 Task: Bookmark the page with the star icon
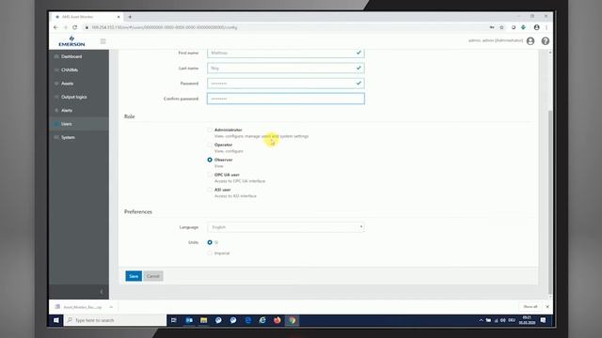501,27
